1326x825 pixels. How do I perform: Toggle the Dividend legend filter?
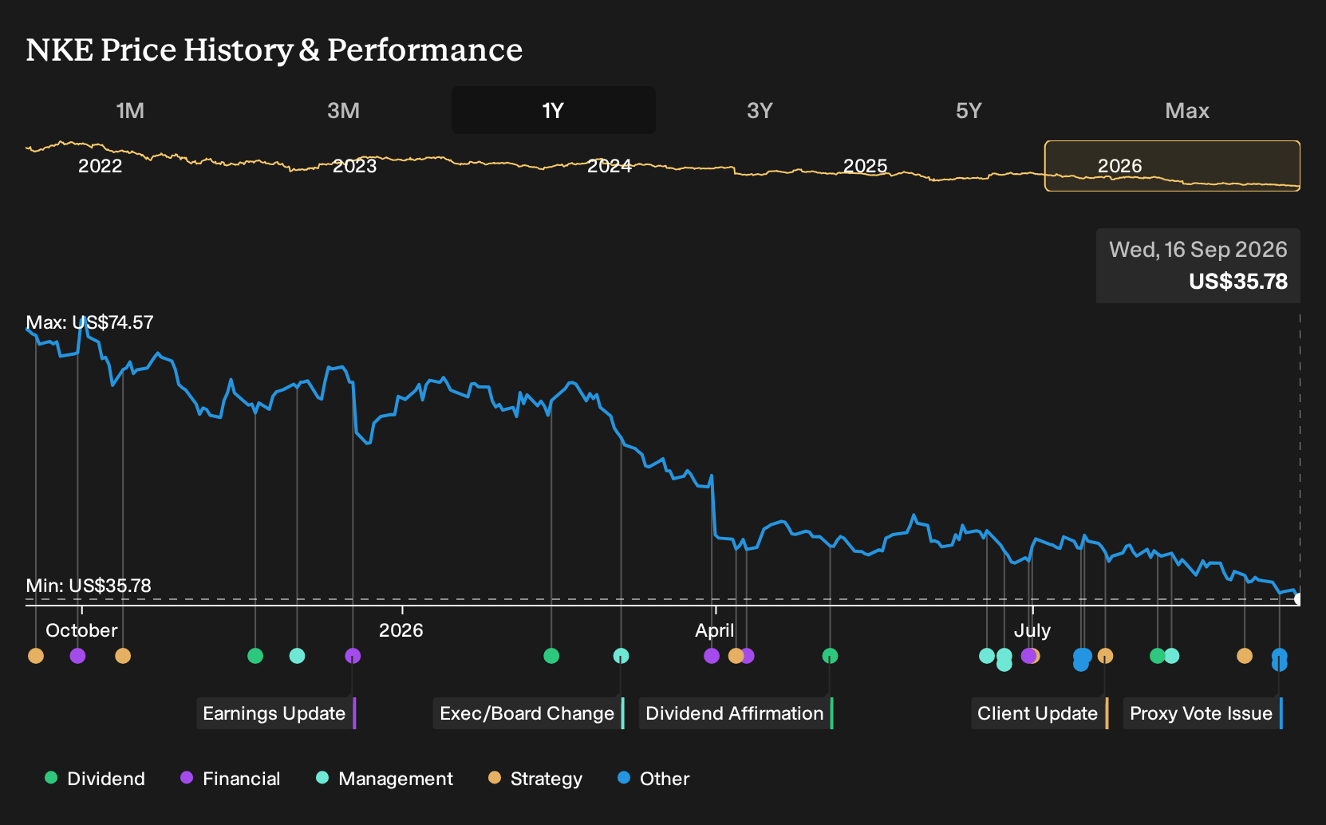pos(95,779)
